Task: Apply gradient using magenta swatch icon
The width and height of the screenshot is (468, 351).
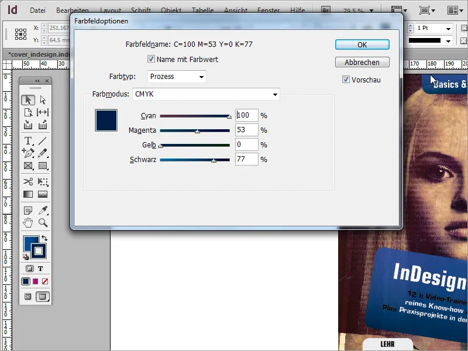Action: [36, 281]
